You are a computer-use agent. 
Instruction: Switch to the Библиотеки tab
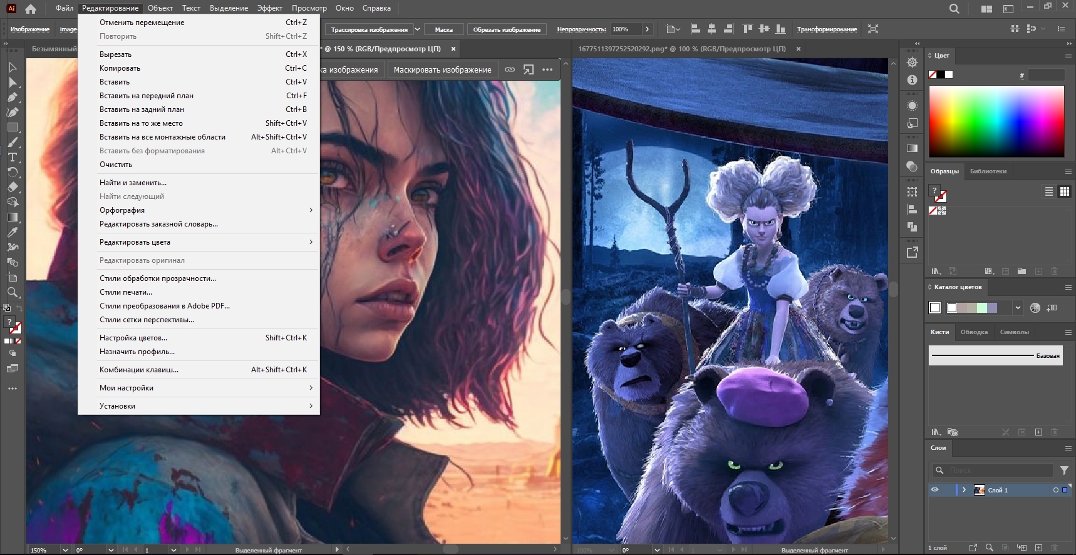[988, 171]
